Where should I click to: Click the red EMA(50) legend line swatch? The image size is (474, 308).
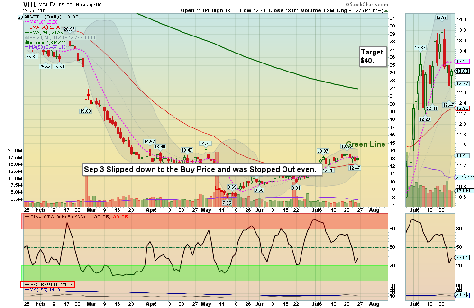[x=27, y=27]
